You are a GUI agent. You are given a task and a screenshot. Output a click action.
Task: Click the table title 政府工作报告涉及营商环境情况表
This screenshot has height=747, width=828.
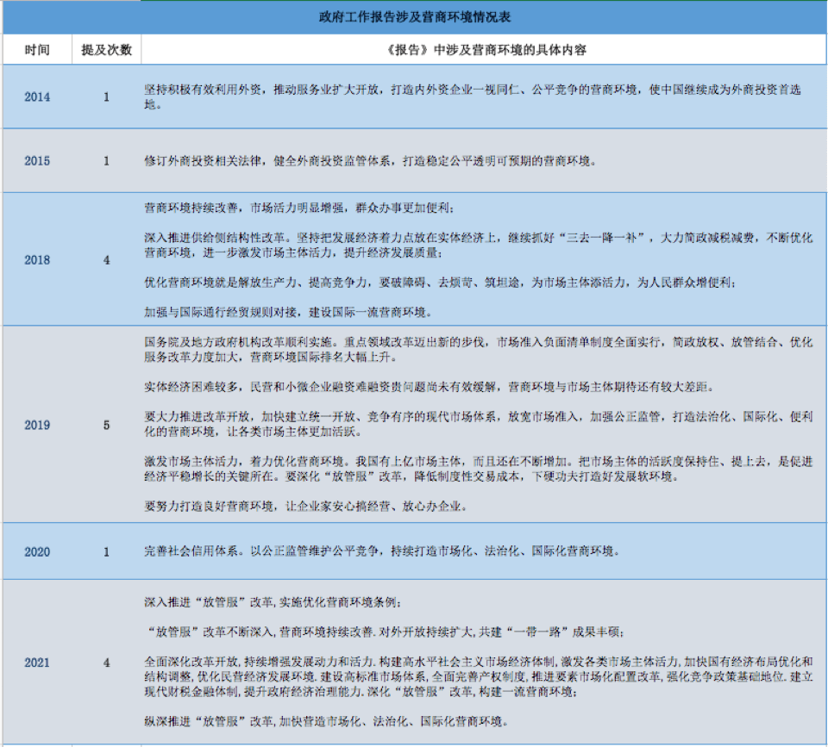point(414,17)
